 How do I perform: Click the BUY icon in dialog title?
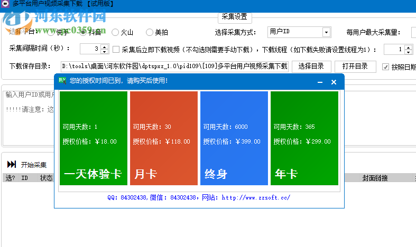coord(62,81)
